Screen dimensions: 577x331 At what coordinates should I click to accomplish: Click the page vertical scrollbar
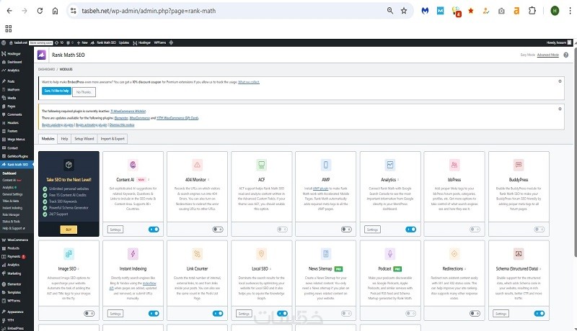[x=575, y=151]
